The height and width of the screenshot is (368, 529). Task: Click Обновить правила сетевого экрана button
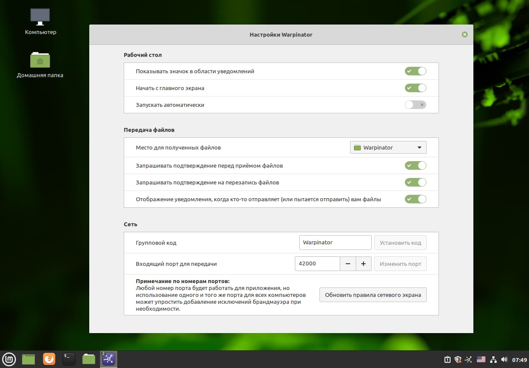pyautogui.click(x=373, y=295)
